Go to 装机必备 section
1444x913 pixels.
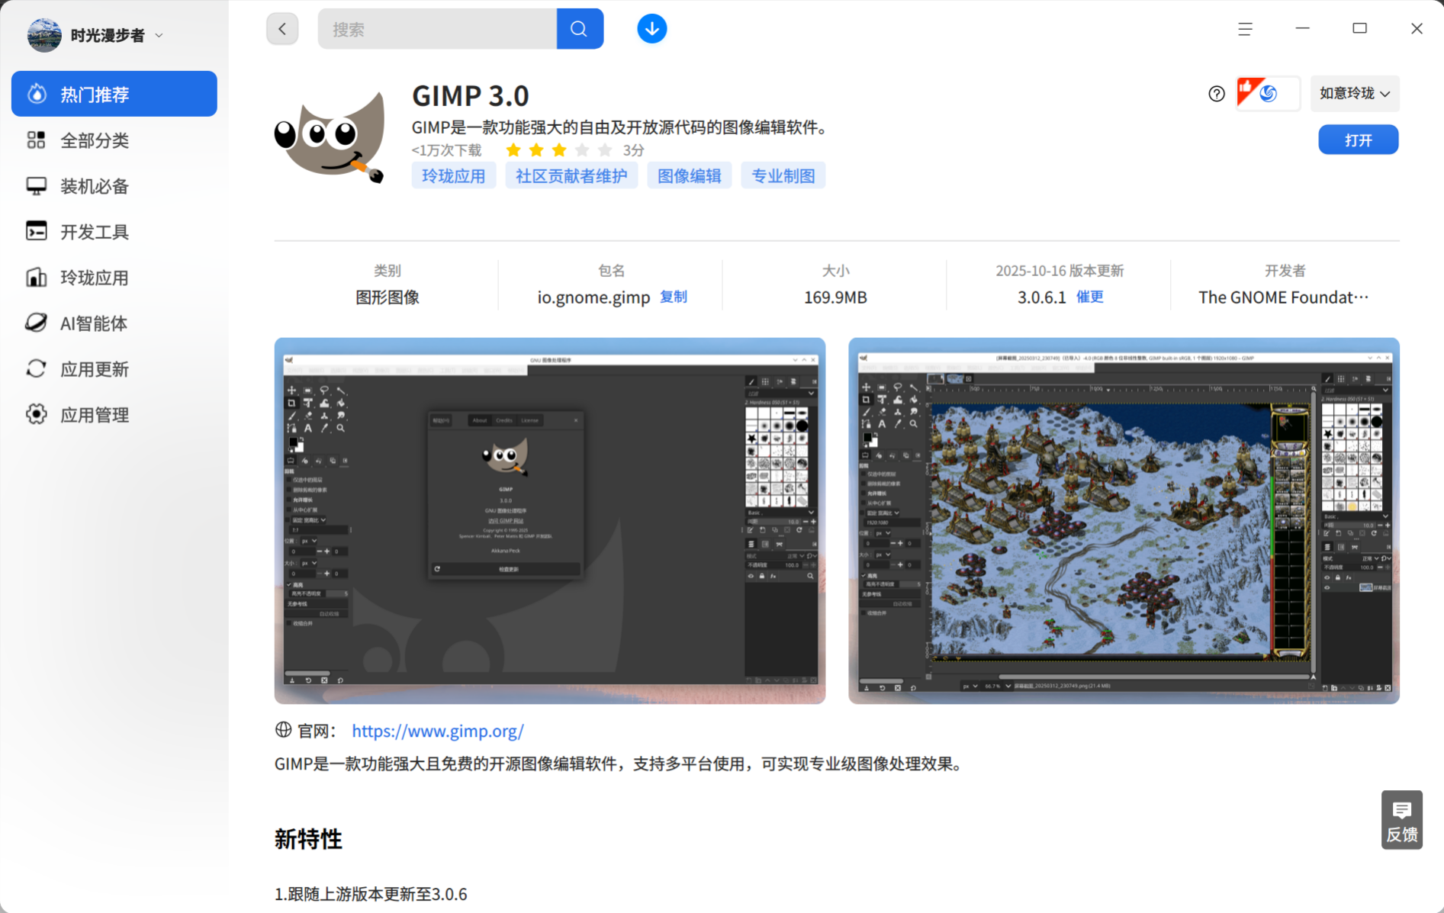click(114, 186)
